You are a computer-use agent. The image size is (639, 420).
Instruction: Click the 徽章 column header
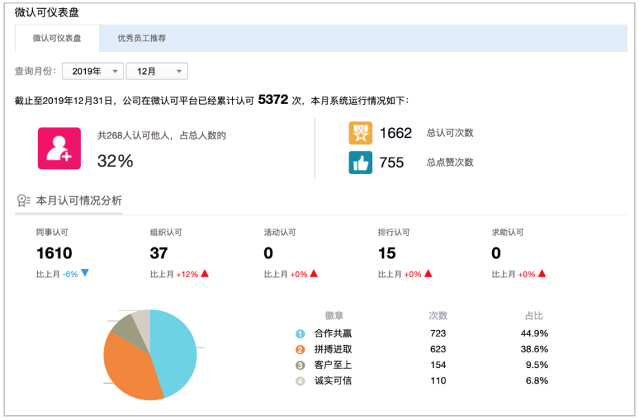point(334,315)
